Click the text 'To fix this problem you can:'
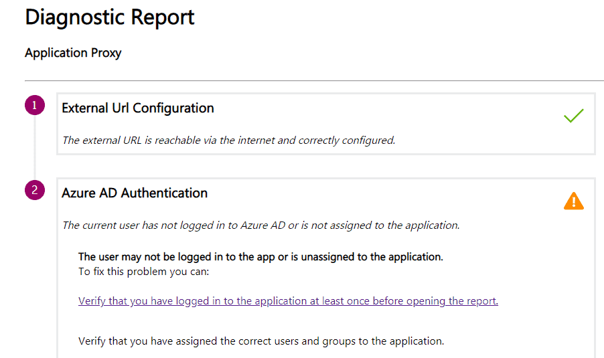The width and height of the screenshot is (604, 358). pyautogui.click(x=144, y=272)
